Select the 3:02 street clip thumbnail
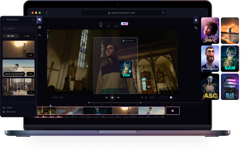241x157 pixels. 19,87
